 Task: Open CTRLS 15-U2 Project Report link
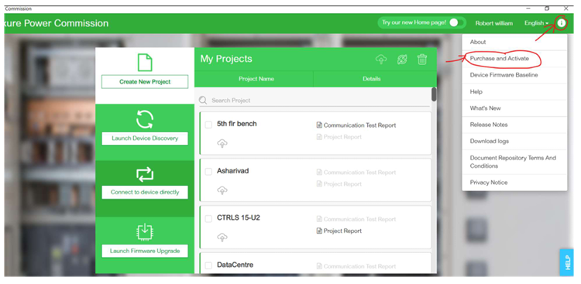(342, 231)
